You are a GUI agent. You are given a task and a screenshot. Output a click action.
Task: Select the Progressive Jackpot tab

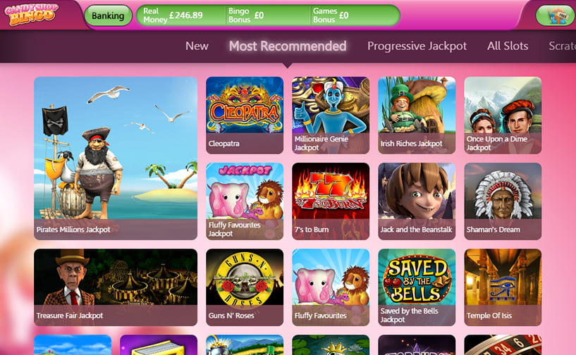pos(417,46)
